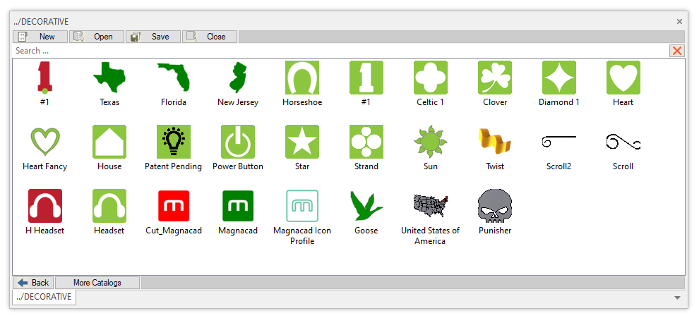Save the catalog using Save button
Screen dimensions: 699x318
pos(153,37)
